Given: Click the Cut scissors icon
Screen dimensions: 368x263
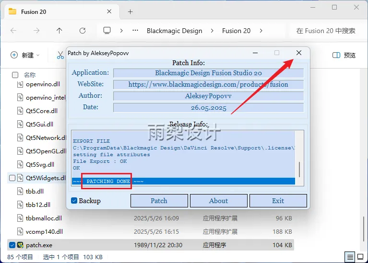Looking at the screenshot, I should pyautogui.click(x=60, y=55).
